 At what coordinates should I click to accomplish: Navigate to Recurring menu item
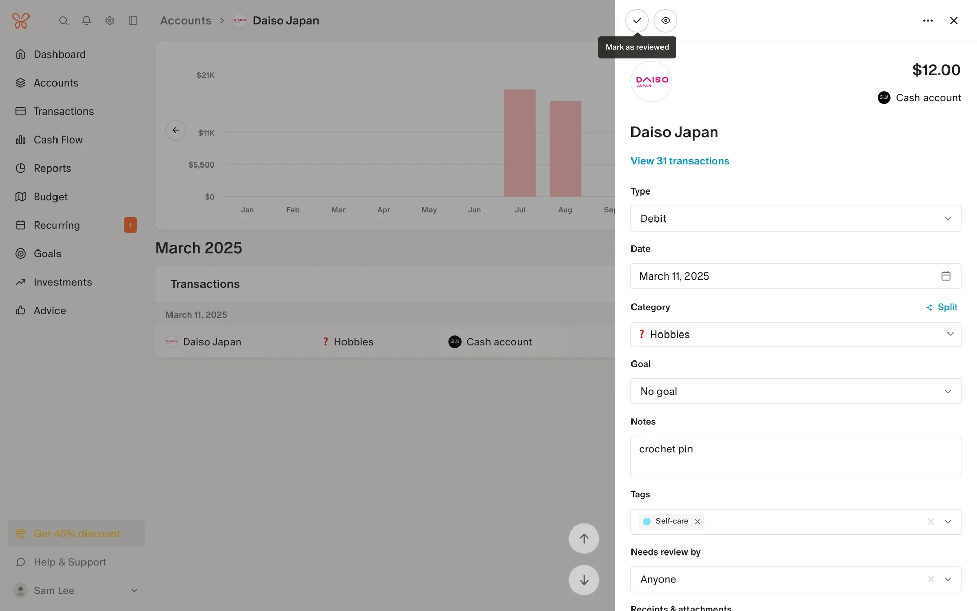click(56, 225)
